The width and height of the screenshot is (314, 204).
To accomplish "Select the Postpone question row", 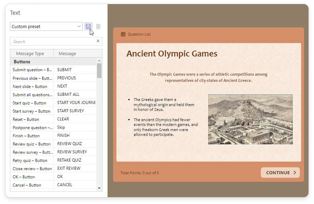I will pyautogui.click(x=33, y=127).
